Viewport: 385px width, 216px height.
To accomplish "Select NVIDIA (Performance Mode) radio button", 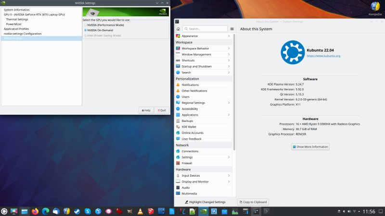I will point(86,24).
